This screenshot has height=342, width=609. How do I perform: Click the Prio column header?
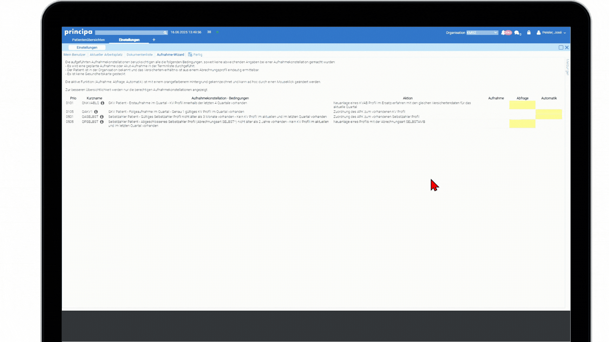point(73,98)
